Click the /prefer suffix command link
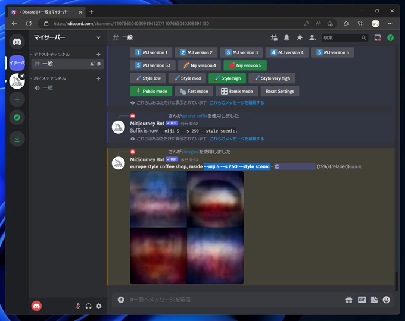This screenshot has height=321, width=405. click(x=195, y=116)
